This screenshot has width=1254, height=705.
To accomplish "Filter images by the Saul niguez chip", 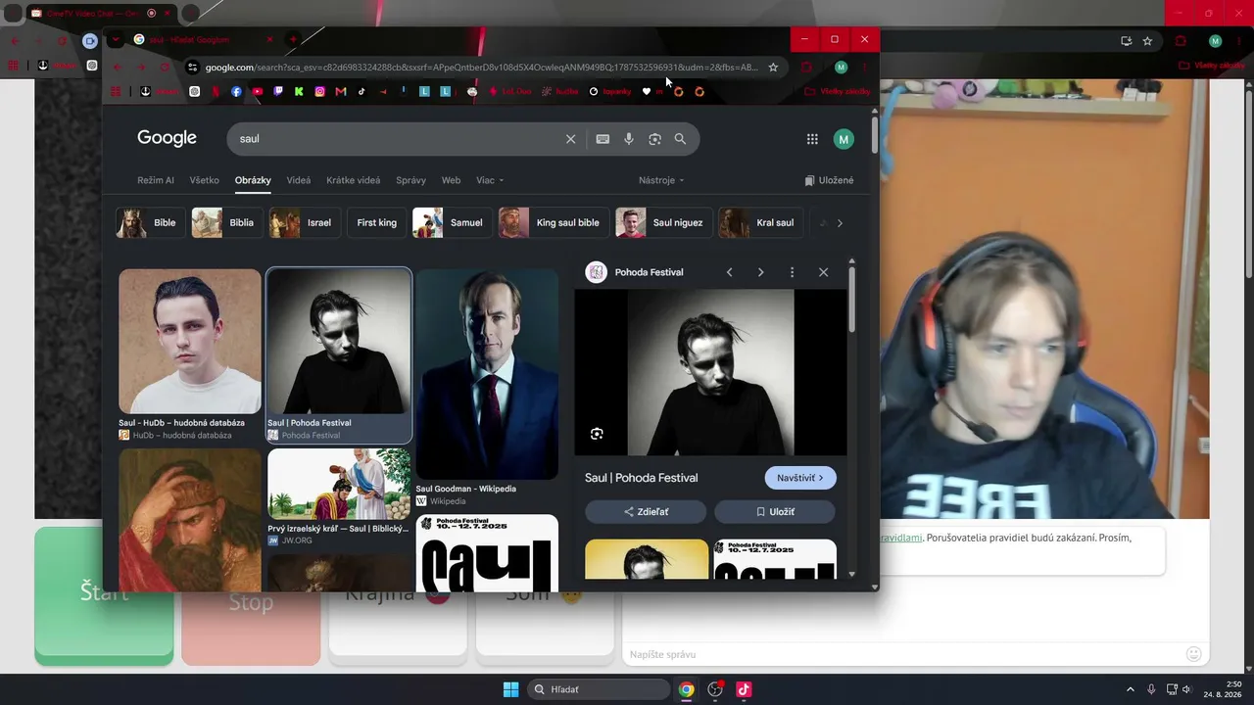I will (663, 222).
